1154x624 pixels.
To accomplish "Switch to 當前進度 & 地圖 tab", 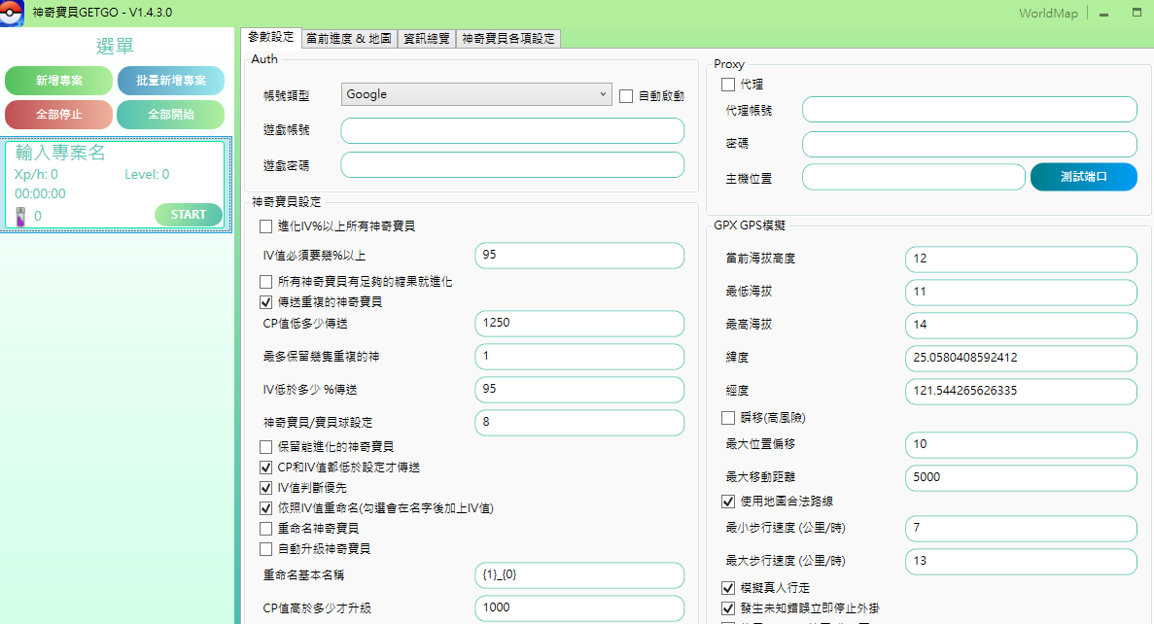I will tap(348, 39).
